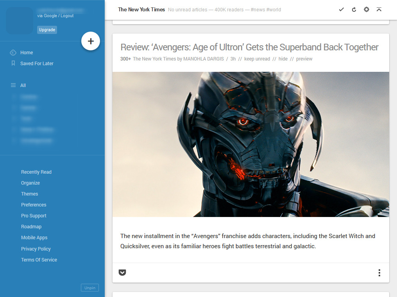397x297 pixels.
Task: Open Preferences from the sidebar
Action: point(34,205)
